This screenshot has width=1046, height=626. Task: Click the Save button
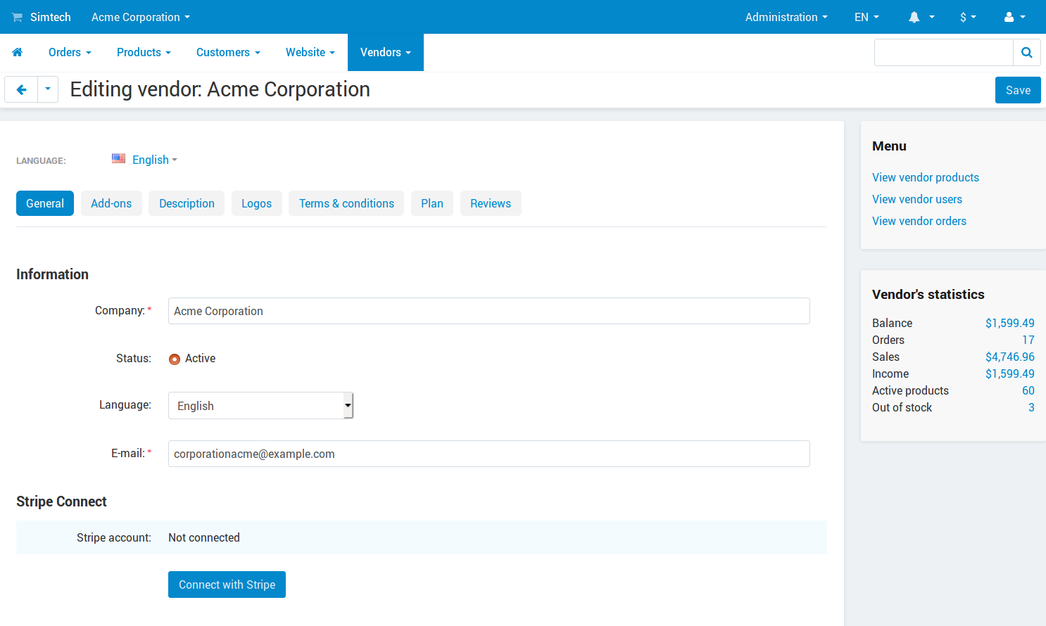[1018, 90]
